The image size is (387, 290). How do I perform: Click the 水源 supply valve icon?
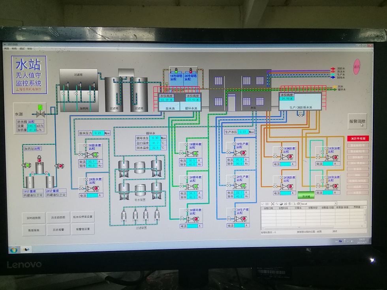click(40, 111)
